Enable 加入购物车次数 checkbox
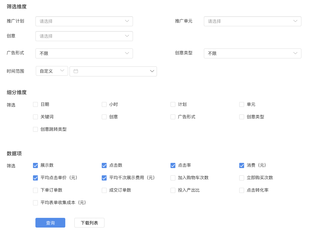Image resolution: width=316 pixels, height=231 pixels. click(x=173, y=178)
